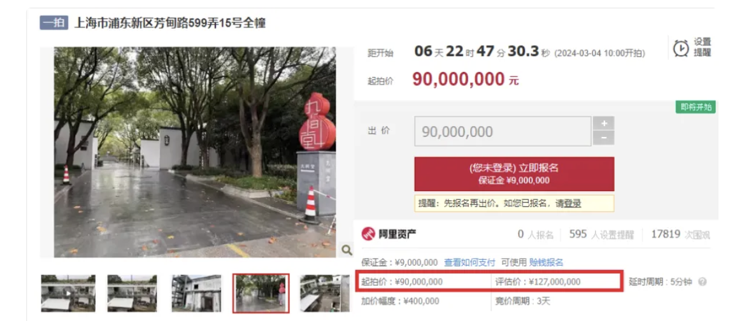Open the 查看如何支付 link
730x321 pixels.
pos(469,262)
